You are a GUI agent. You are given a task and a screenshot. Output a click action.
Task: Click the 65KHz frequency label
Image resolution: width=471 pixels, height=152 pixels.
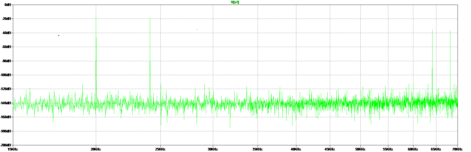[x=436, y=149]
